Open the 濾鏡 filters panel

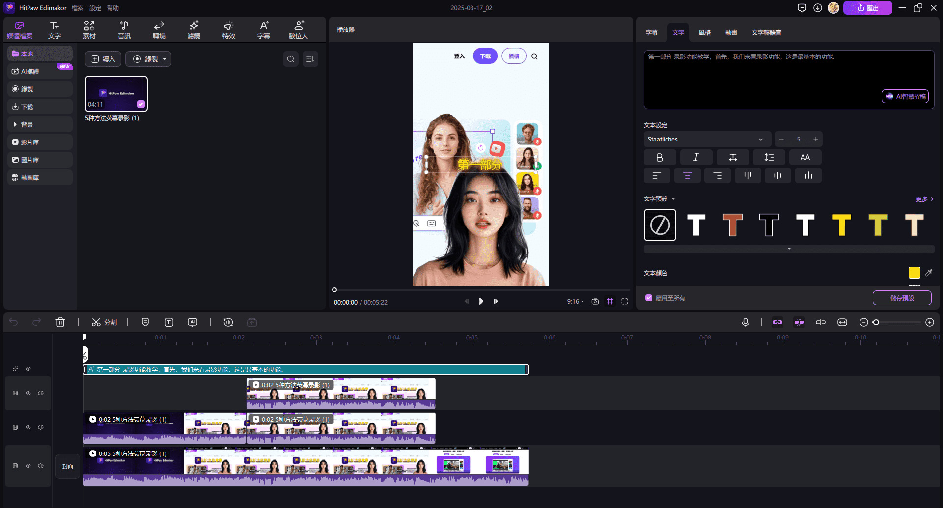tap(194, 29)
